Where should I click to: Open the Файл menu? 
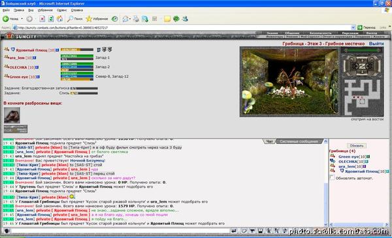6,10
